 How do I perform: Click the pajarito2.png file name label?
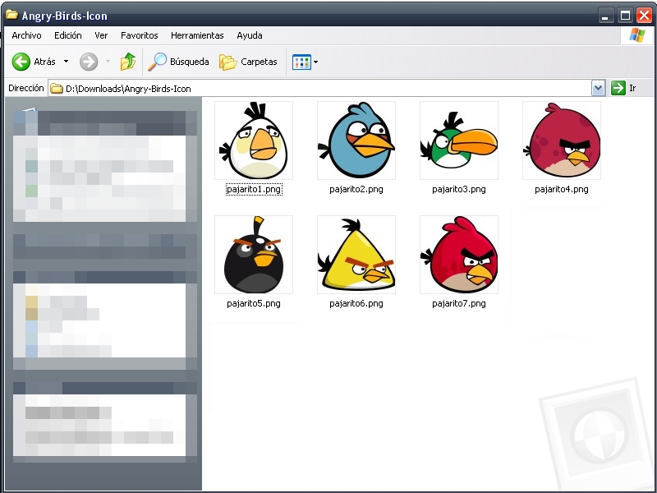coord(356,190)
